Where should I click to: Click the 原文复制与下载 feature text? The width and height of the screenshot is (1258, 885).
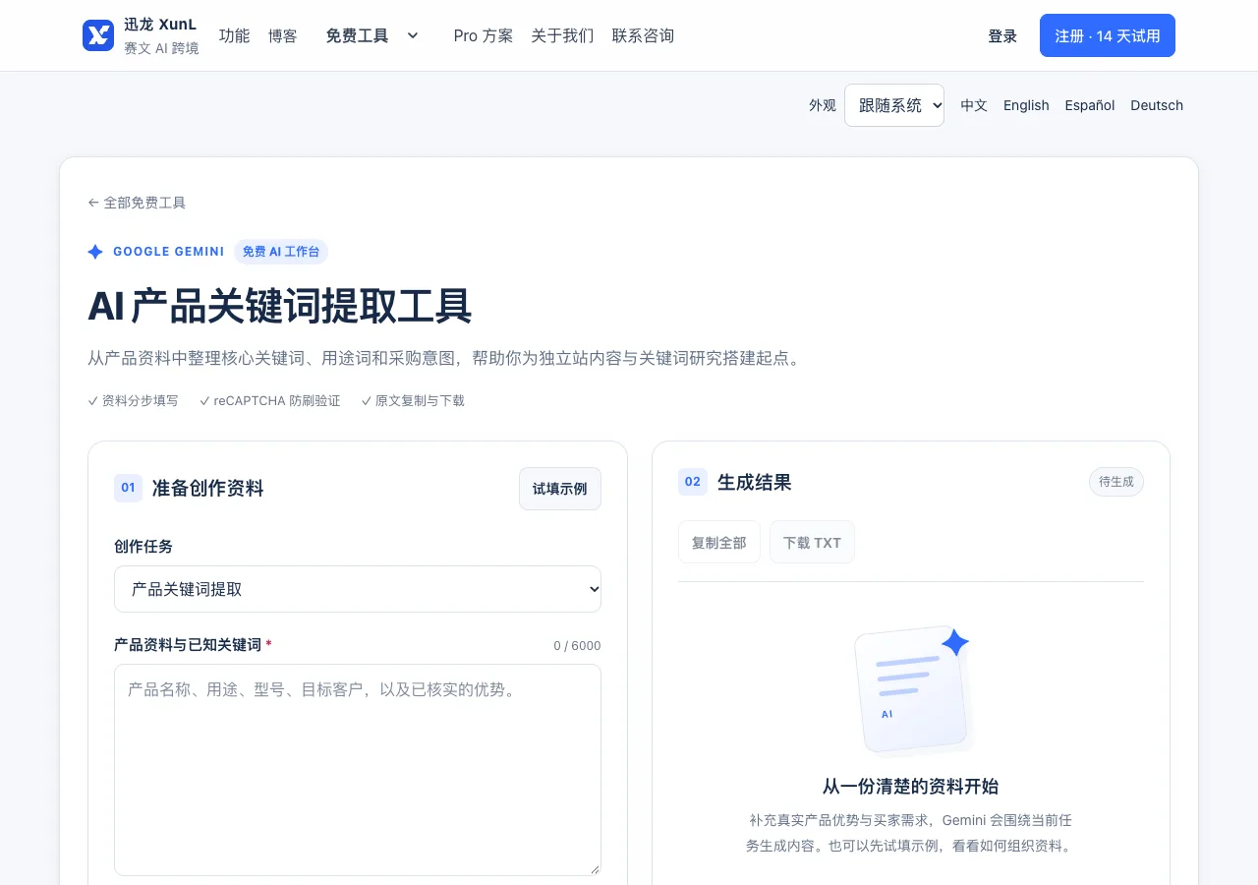pyautogui.click(x=413, y=401)
